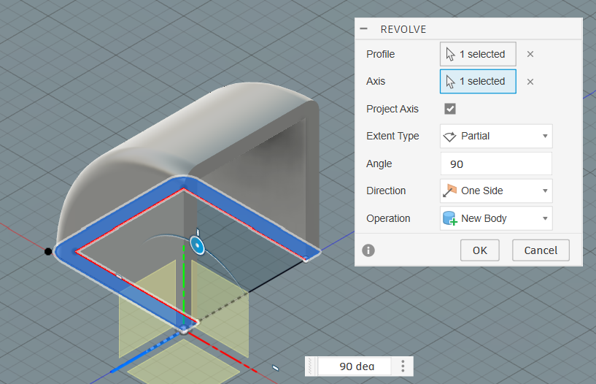Screen dimensions: 596x384
Task: Uncheck the Project Axis checkbox
Action: tap(450, 109)
